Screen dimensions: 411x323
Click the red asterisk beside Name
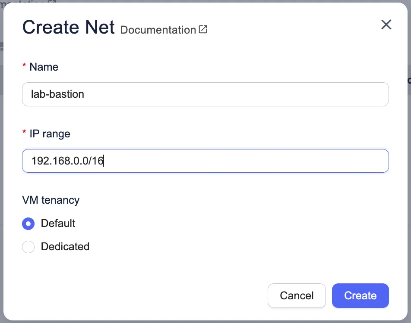24,66
